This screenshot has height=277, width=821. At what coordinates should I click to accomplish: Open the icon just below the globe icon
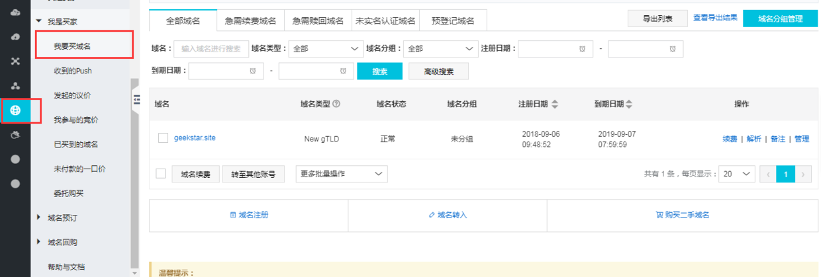point(15,135)
